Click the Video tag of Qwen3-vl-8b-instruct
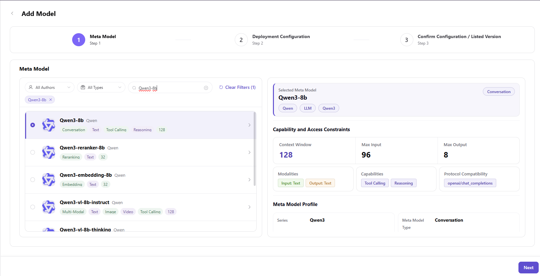This screenshot has height=276, width=540. coord(128,212)
